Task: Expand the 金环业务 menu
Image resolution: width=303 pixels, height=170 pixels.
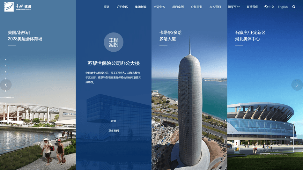Action: pyautogui.click(x=159, y=7)
